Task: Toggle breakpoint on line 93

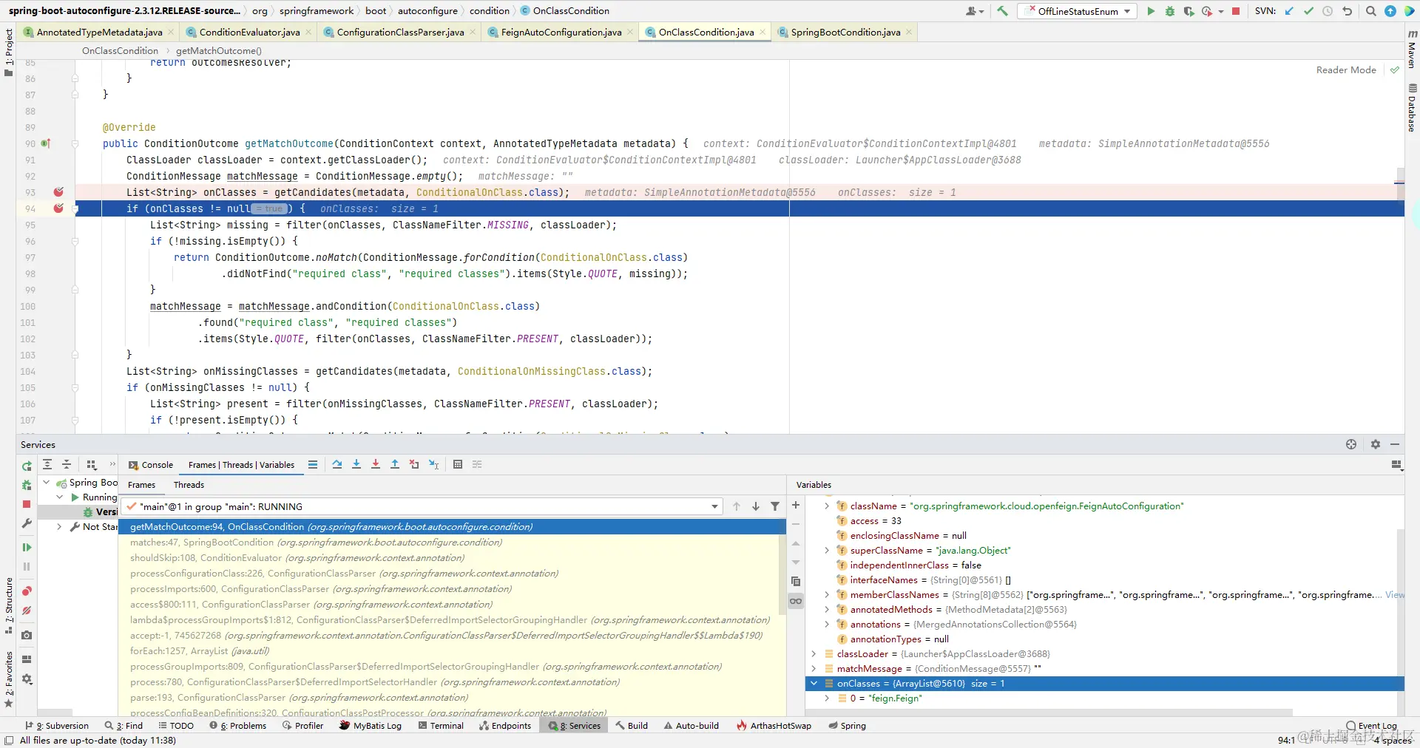Action: pyautogui.click(x=58, y=192)
